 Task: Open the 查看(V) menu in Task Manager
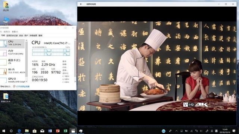pos(15,32)
